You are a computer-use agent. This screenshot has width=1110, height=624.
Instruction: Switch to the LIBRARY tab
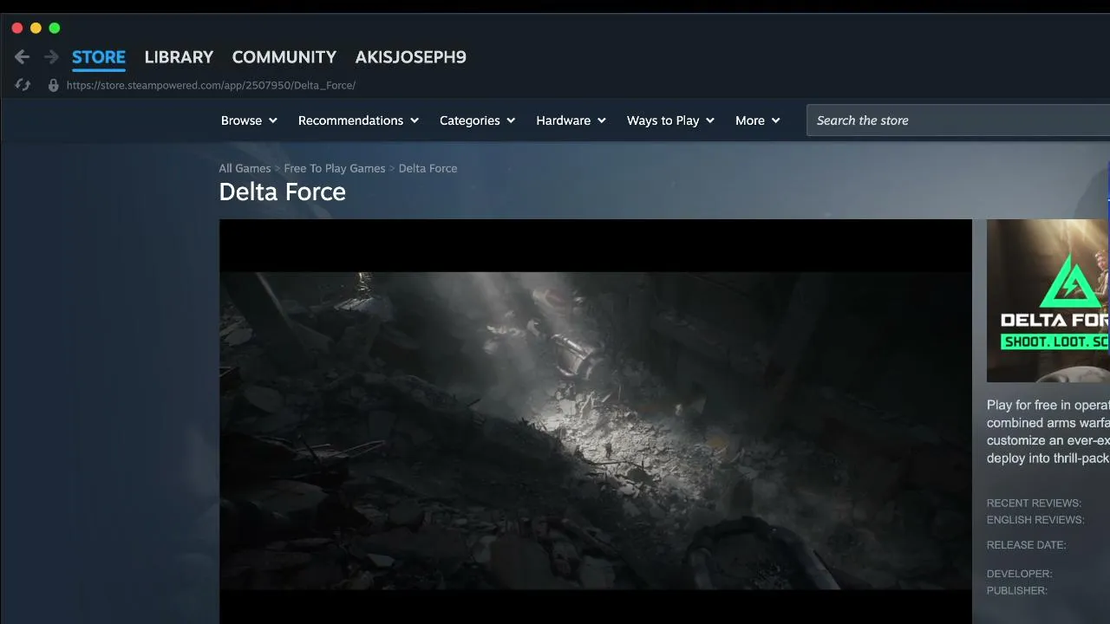179,57
